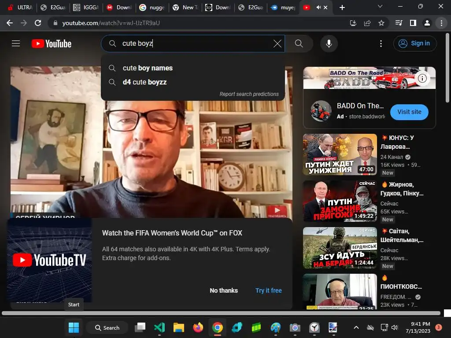Click Report search predictions link
Image resolution: width=451 pixels, height=338 pixels.
249,94
